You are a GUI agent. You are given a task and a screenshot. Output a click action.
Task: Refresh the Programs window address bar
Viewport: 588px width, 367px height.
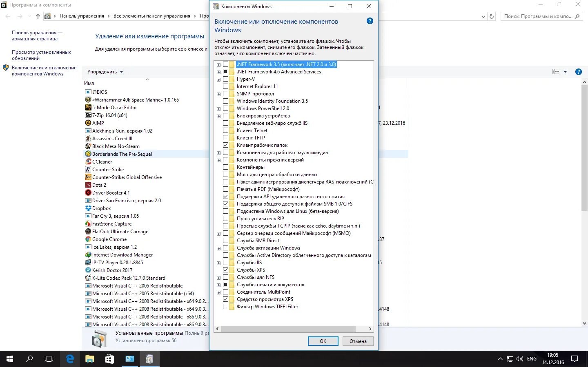click(492, 16)
